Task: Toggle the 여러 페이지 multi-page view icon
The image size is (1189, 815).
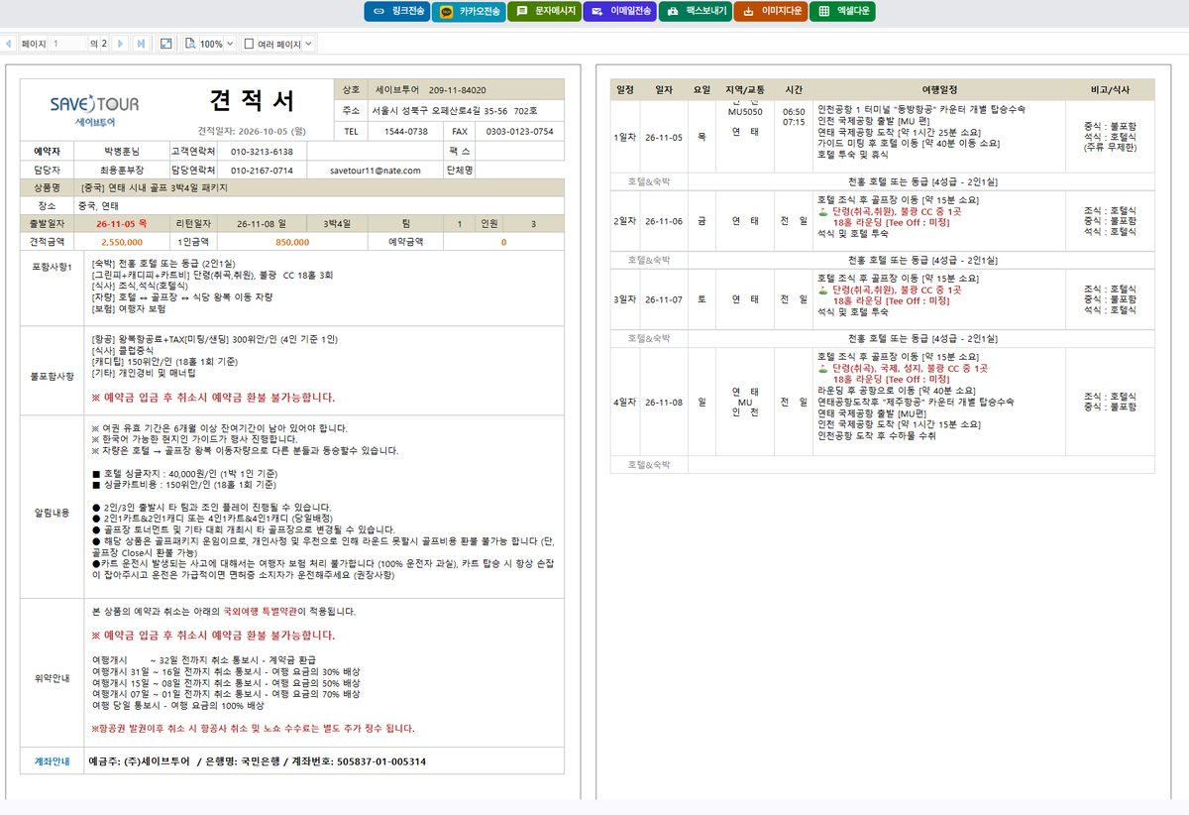Action: point(249,45)
